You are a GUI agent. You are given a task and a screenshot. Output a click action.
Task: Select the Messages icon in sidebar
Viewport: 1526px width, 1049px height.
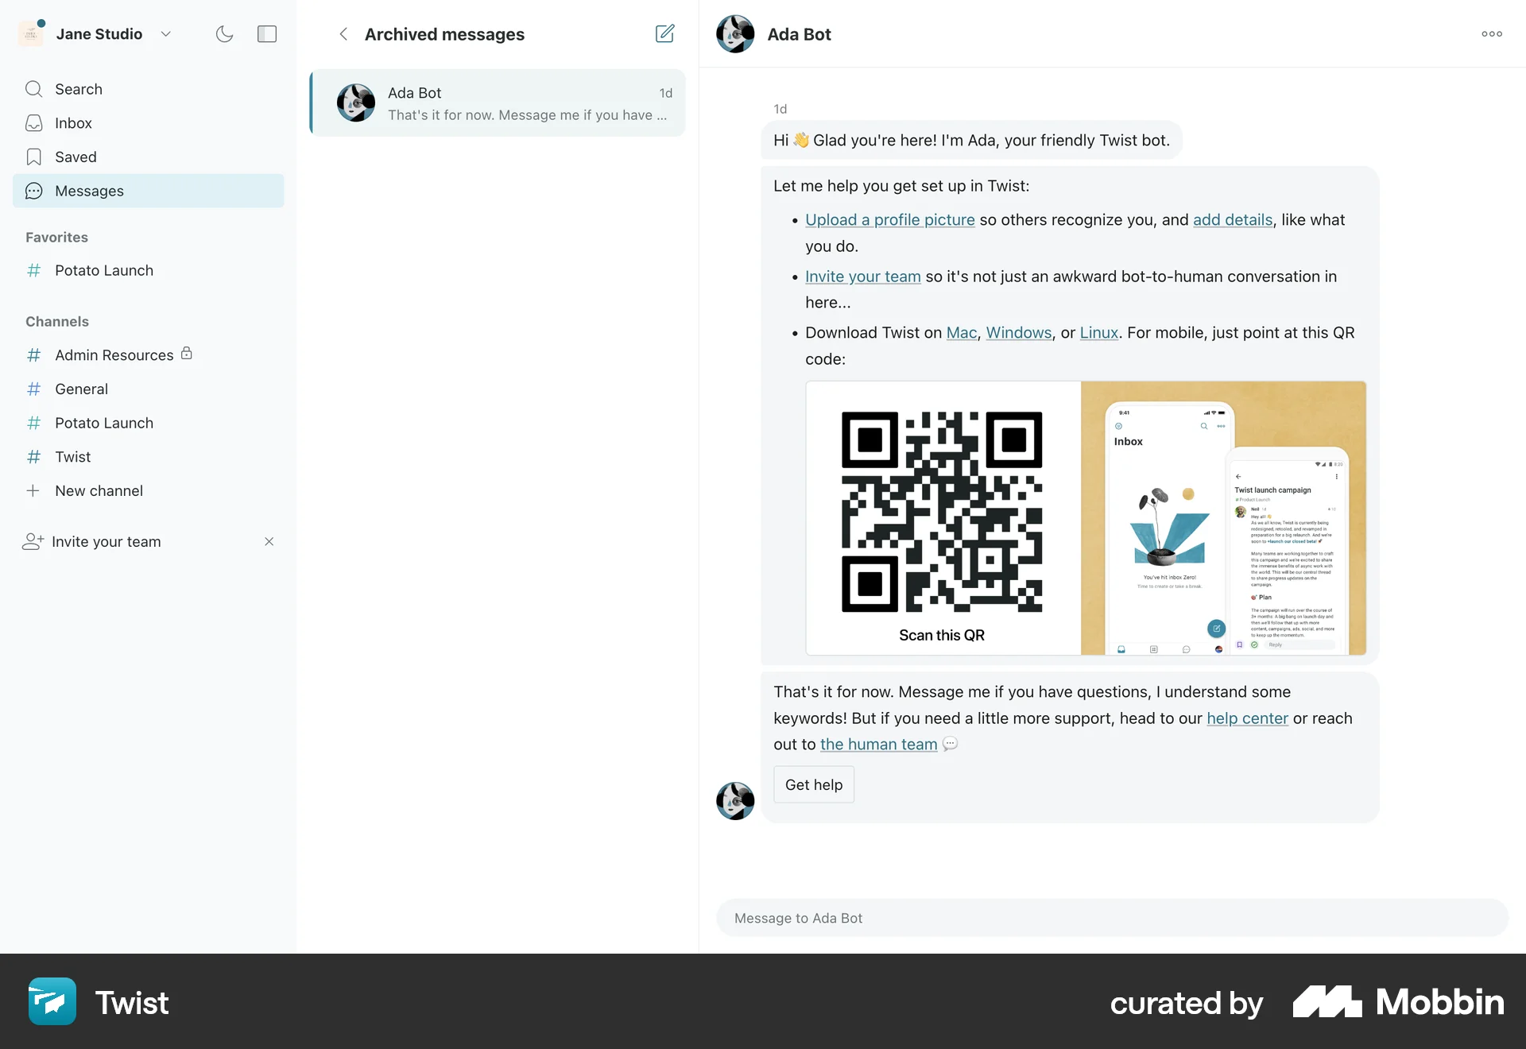tap(33, 191)
